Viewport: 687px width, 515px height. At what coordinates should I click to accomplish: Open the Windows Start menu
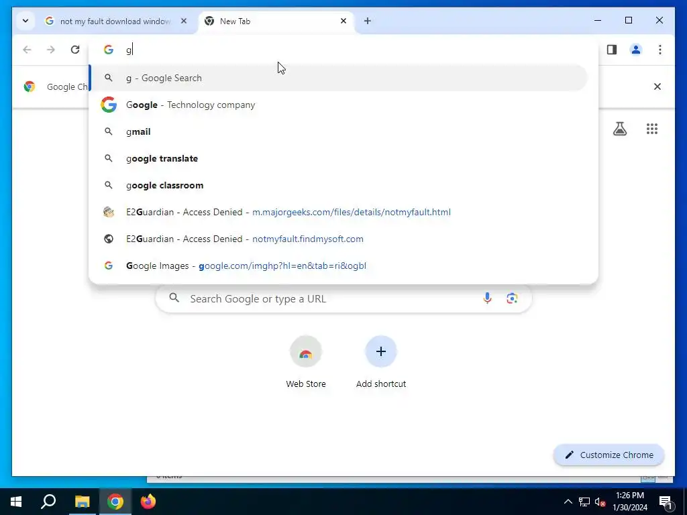pos(16,502)
